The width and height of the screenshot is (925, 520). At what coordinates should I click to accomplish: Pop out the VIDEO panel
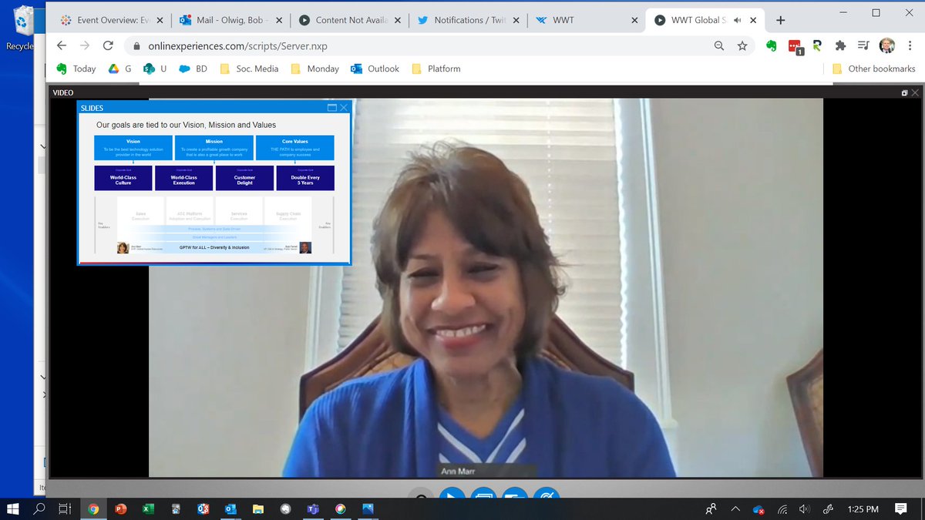coord(904,92)
